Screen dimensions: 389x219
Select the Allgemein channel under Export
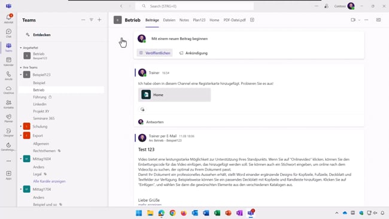(41, 144)
